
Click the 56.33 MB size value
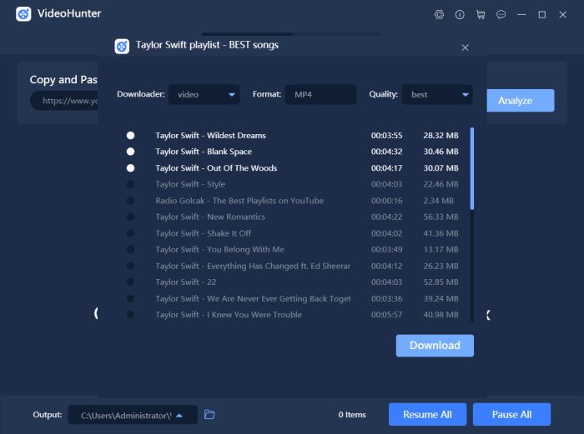(441, 217)
